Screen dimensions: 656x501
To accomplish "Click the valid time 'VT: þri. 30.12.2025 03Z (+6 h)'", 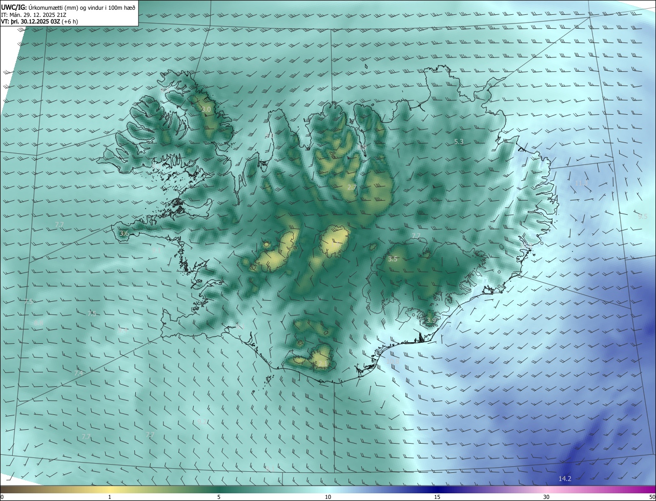I will click(x=39, y=22).
